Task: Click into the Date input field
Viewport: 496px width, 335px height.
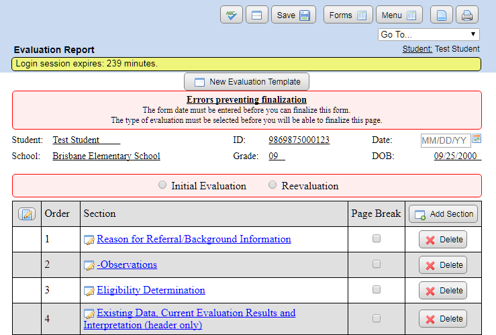Action: click(x=444, y=140)
